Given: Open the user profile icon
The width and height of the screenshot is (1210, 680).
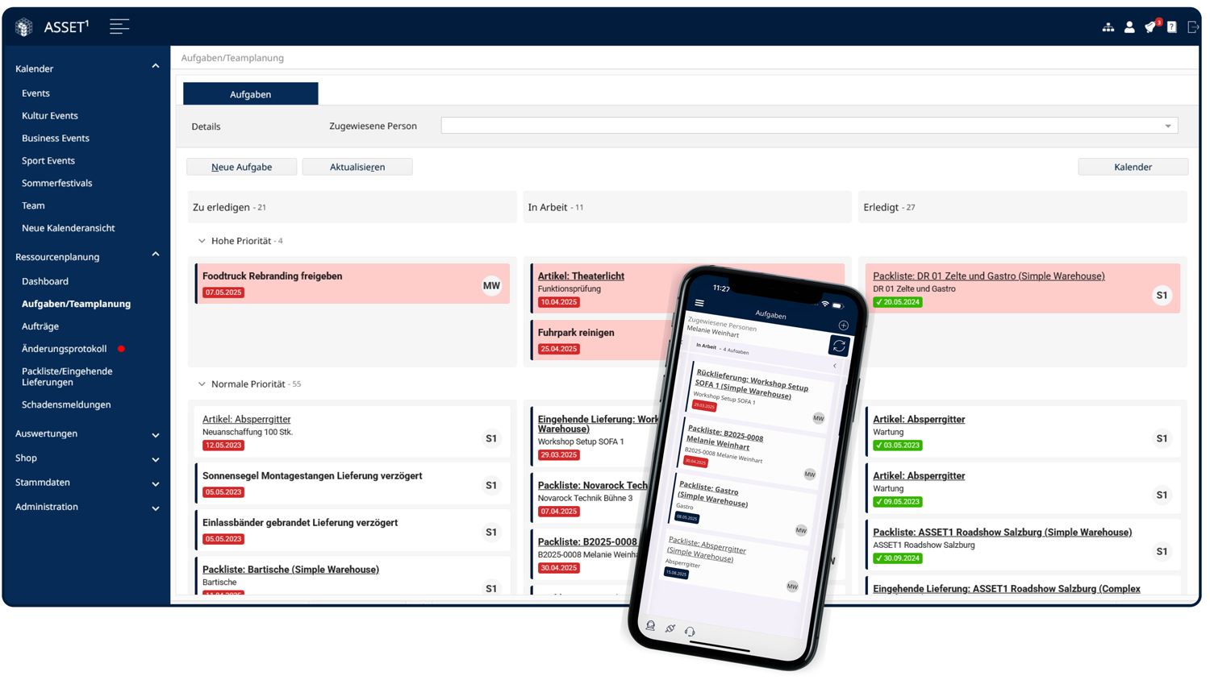Looking at the screenshot, I should click(x=1129, y=27).
